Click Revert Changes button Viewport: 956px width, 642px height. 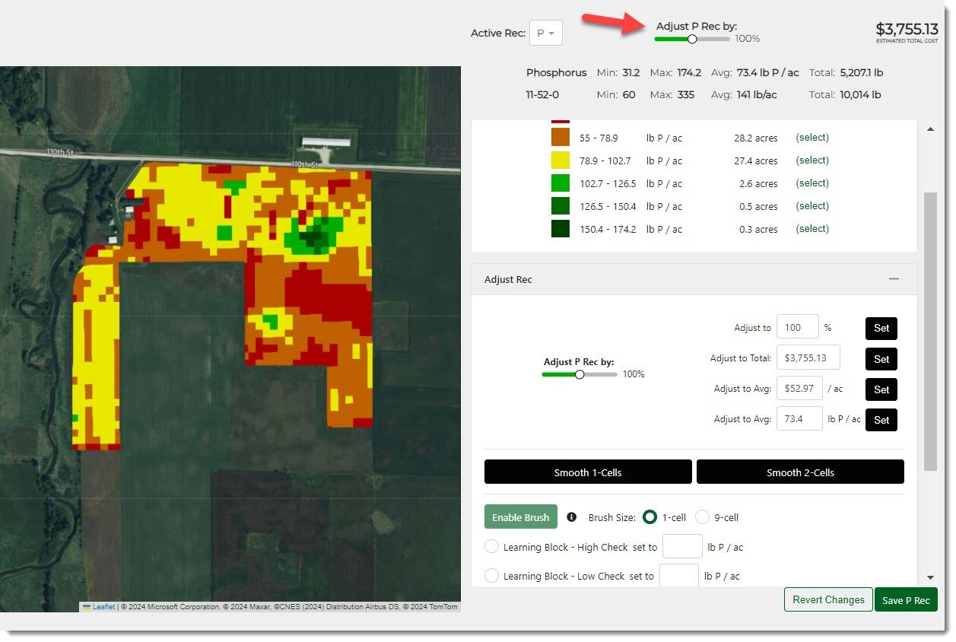point(828,599)
